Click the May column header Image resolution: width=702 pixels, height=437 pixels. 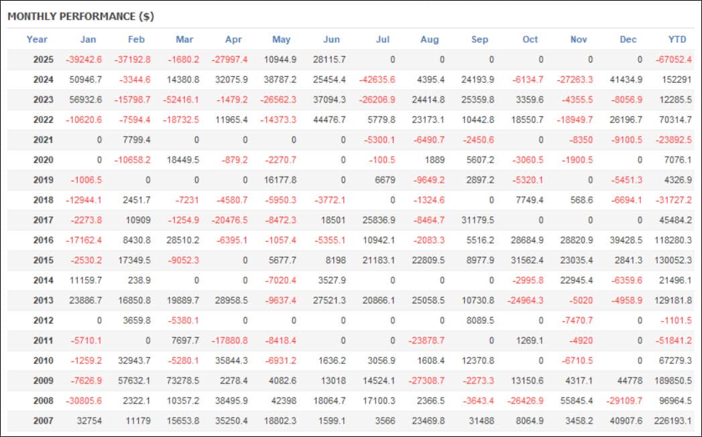[x=281, y=39]
